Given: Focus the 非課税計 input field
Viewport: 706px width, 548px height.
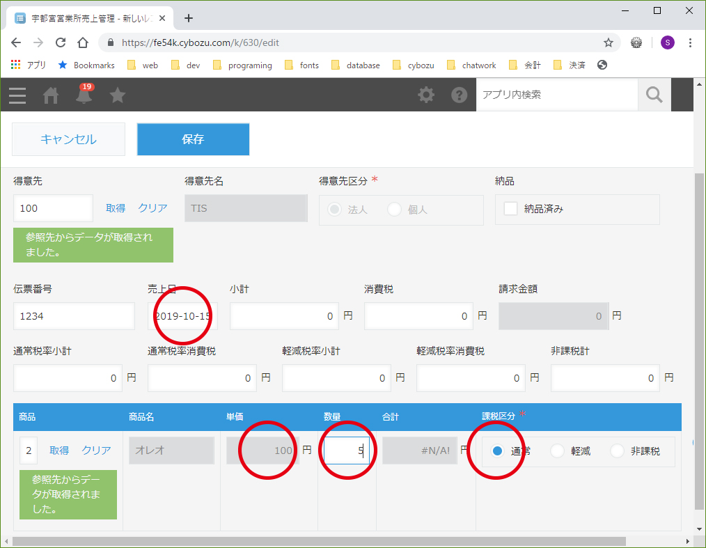Looking at the screenshot, I should pos(605,378).
